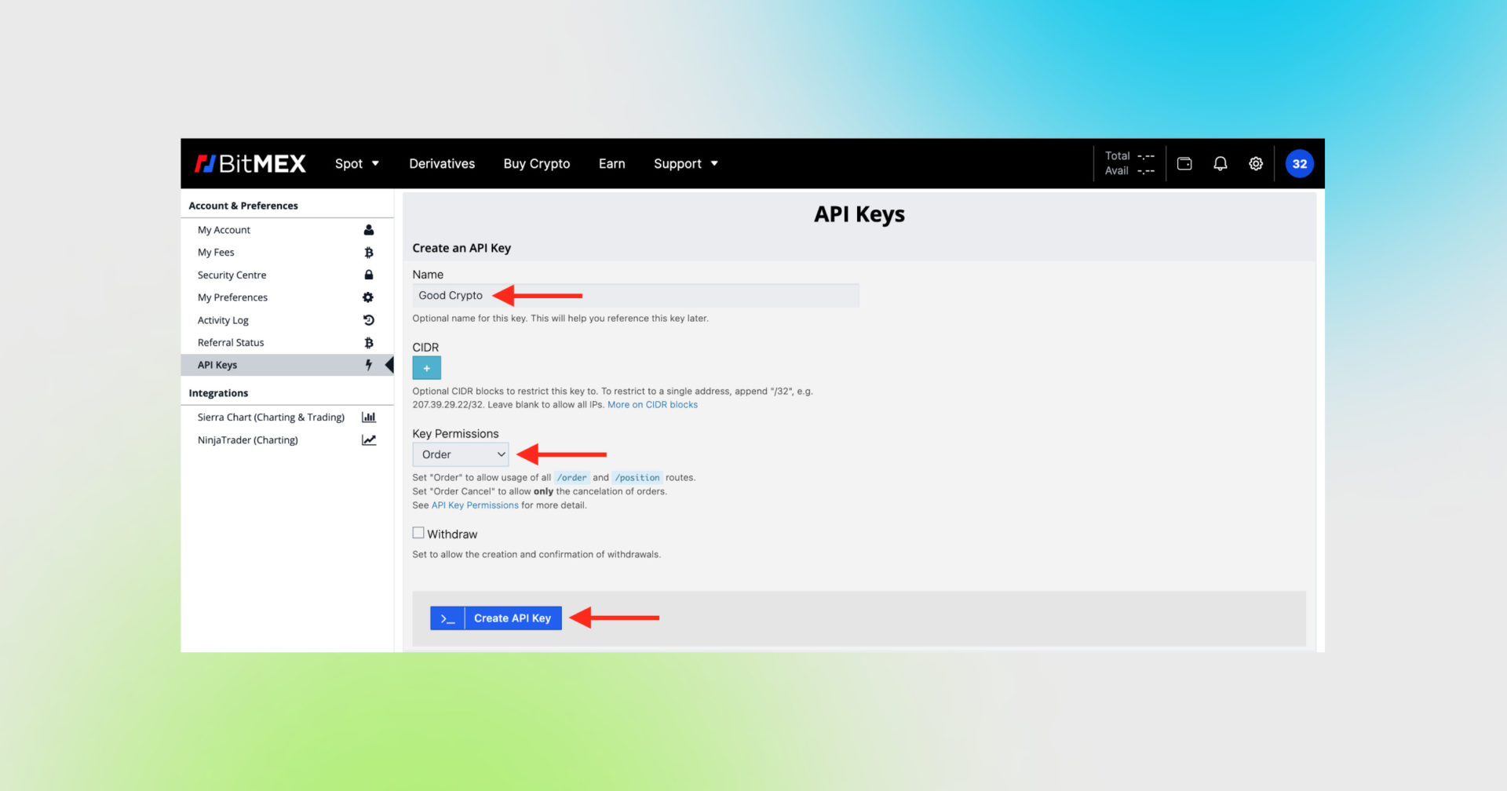Screen dimensions: 1507x791
Task: Go to Derivatives in top navigation
Action: coord(442,163)
